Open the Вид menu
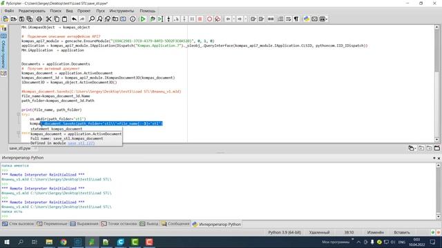This screenshot has width=442, height=248. coord(69,11)
